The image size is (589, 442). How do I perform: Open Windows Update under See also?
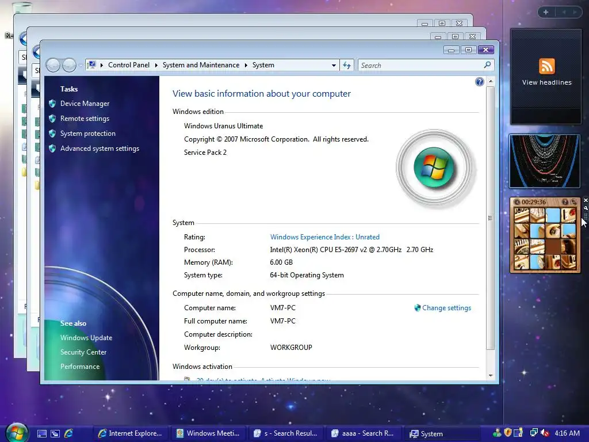(x=86, y=337)
